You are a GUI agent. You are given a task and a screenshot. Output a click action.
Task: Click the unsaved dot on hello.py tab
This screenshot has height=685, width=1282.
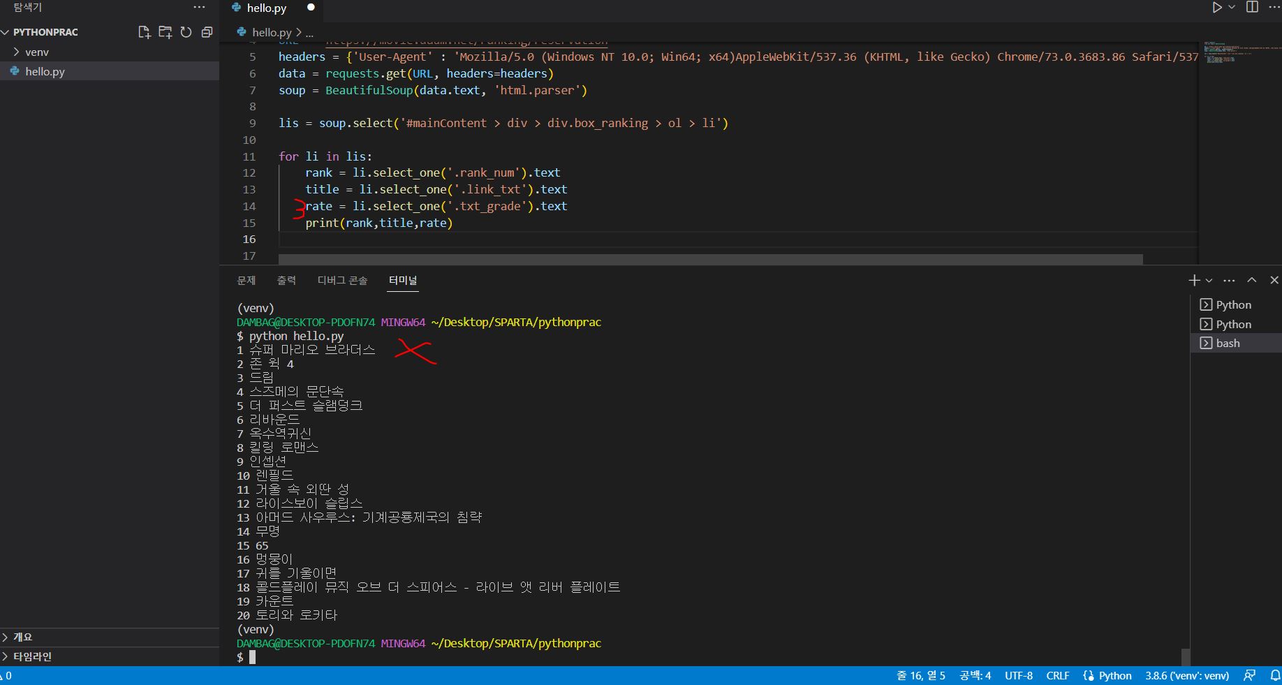point(311,8)
